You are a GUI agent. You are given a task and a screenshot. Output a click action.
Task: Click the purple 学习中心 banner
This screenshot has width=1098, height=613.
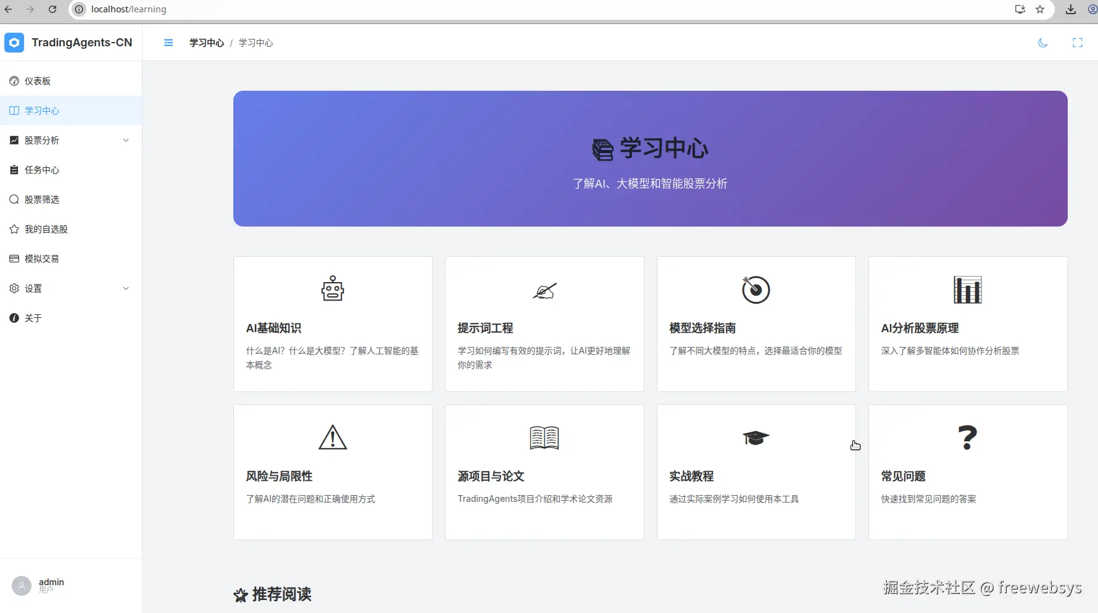point(650,159)
